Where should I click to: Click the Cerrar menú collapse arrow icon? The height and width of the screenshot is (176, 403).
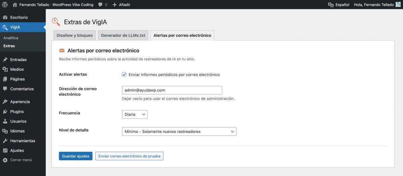coord(5,160)
